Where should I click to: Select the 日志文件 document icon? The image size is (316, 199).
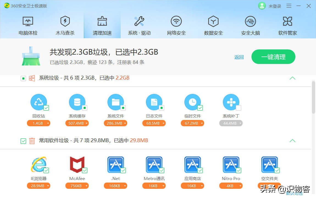click(x=154, y=102)
